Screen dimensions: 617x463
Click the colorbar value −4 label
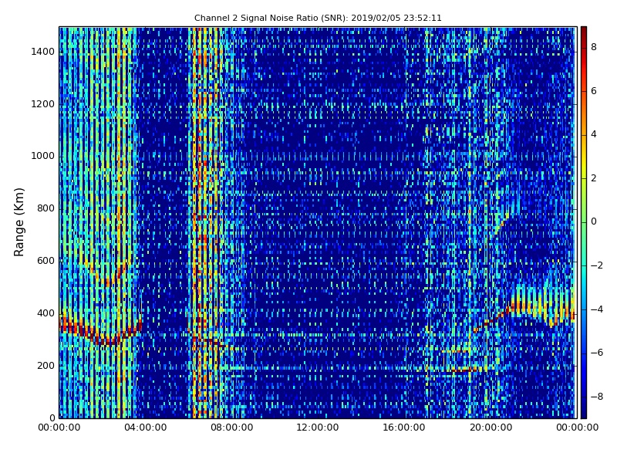(x=597, y=309)
